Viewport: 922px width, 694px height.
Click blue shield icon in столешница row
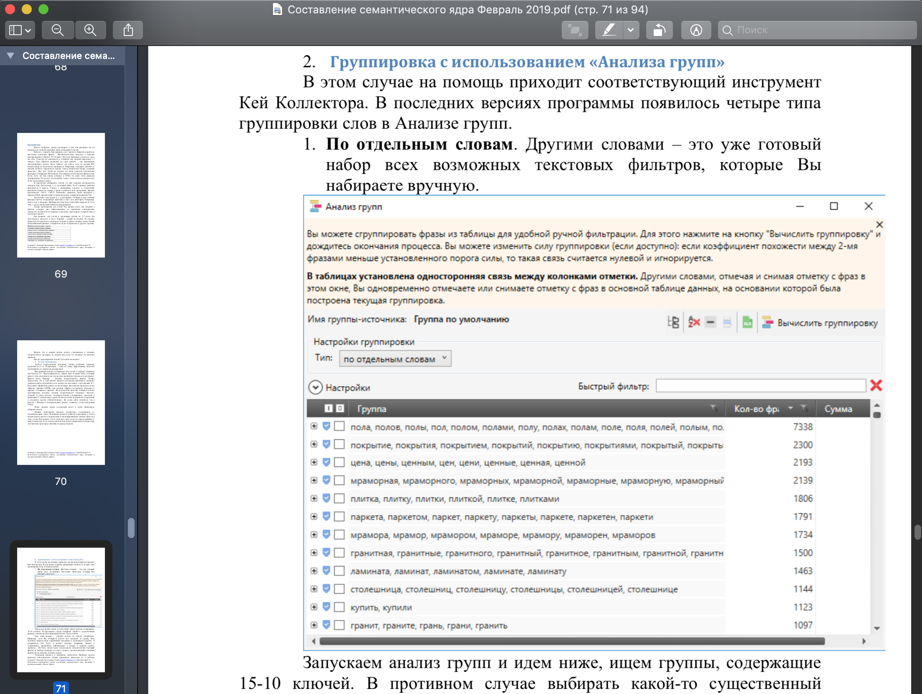pos(326,589)
